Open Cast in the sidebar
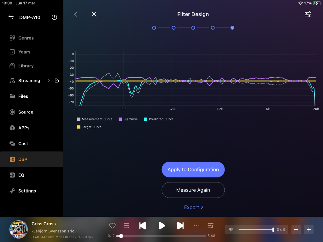323x242 pixels. [x=32, y=144]
